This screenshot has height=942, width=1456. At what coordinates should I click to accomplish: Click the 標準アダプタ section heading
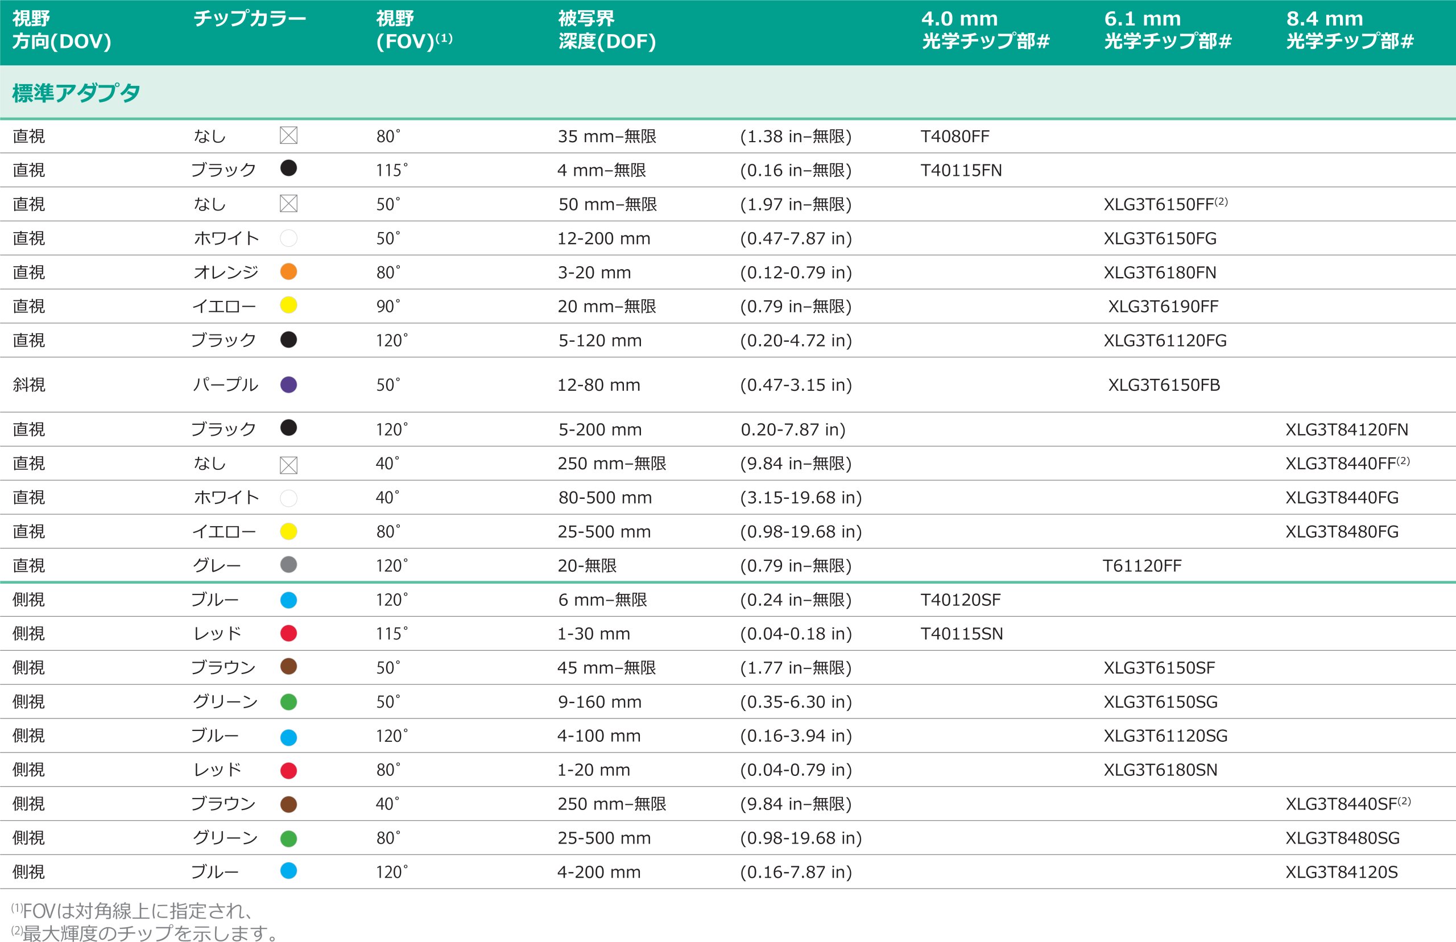[x=76, y=93]
